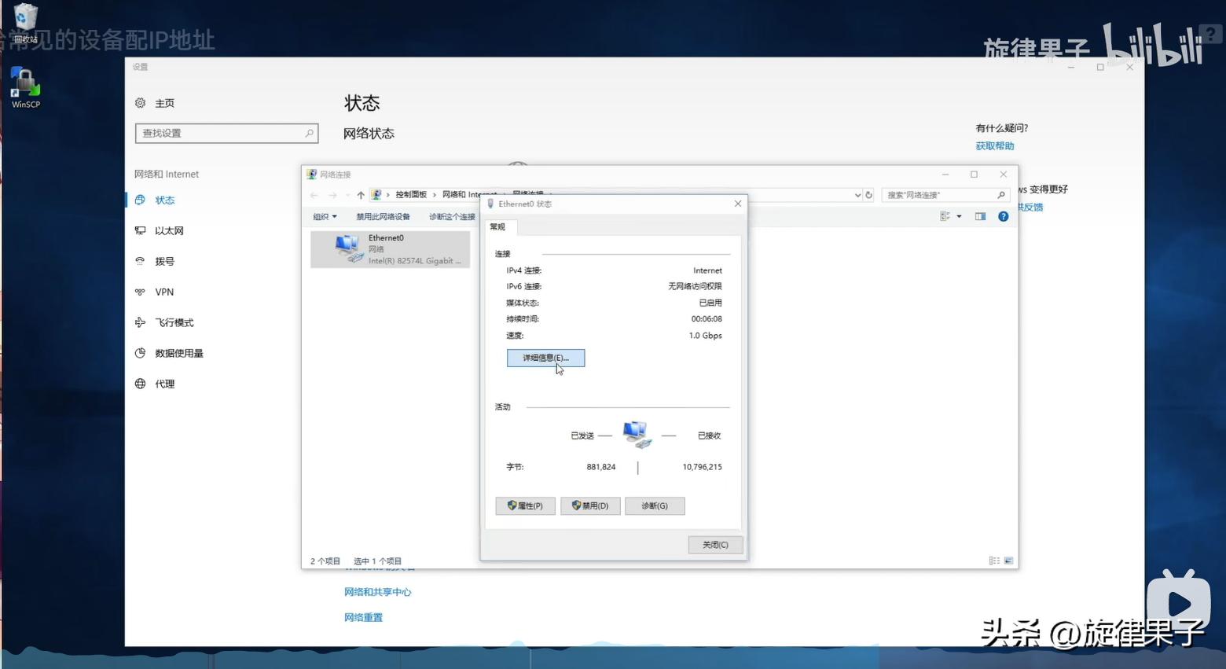Screen dimensions: 1226x669
Task: Select the 常规 tab in Ethernet0 status
Action: [x=497, y=226]
